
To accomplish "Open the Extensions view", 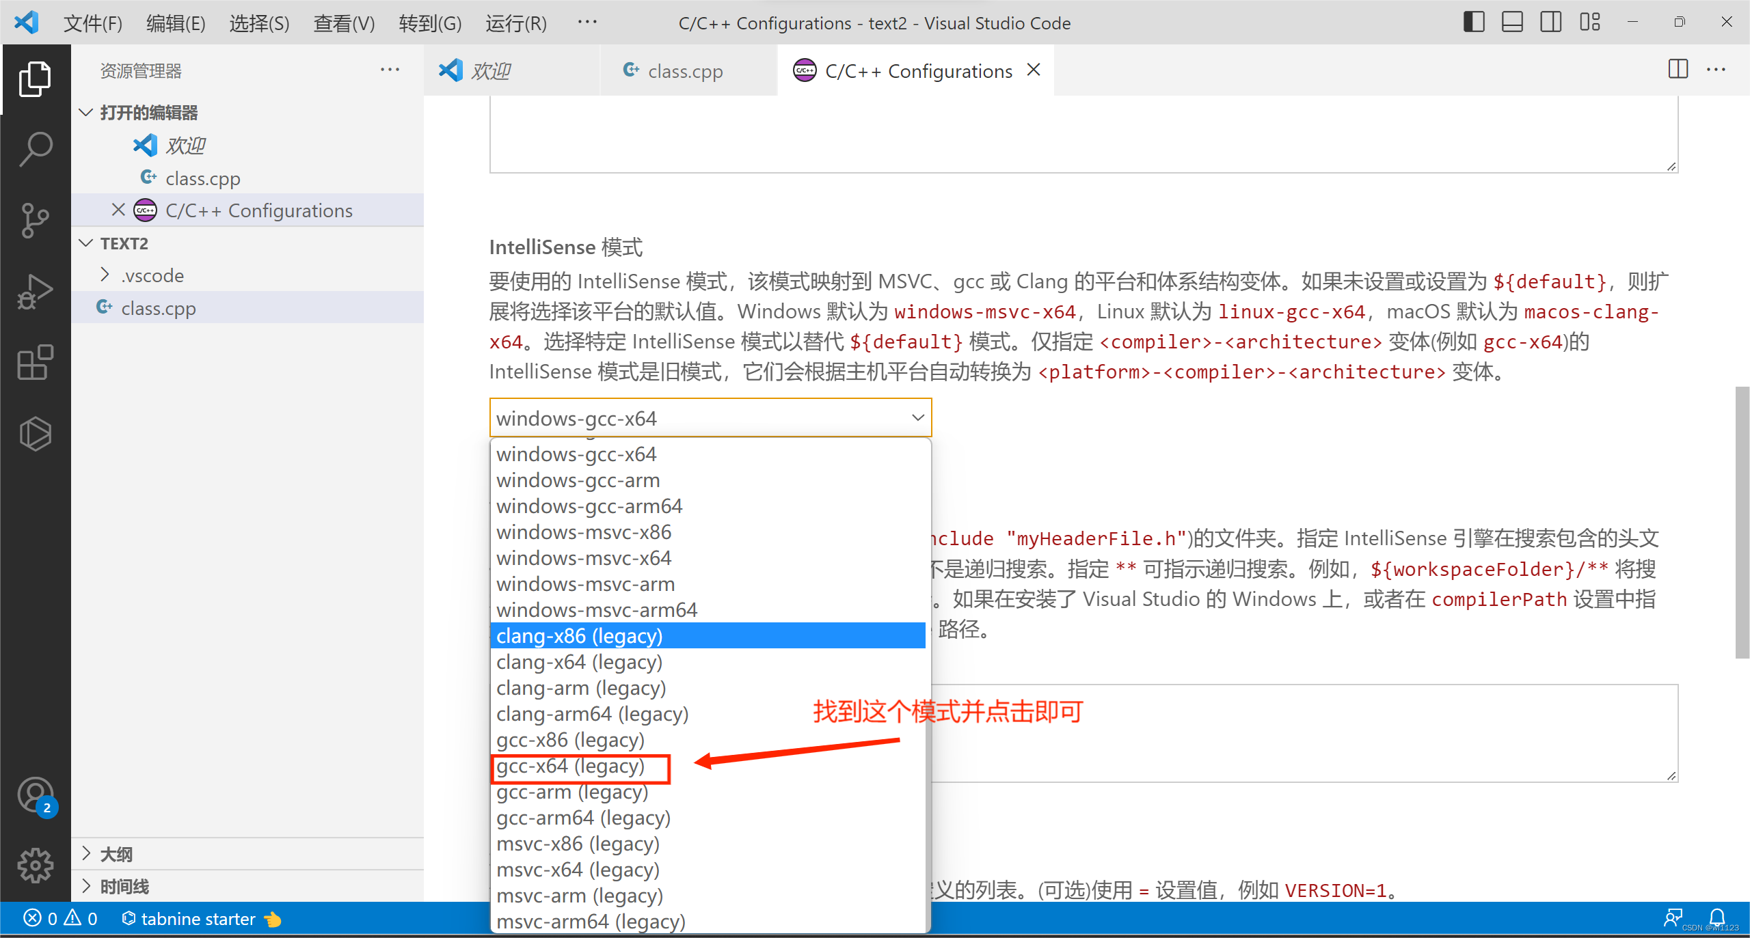I will 35,362.
